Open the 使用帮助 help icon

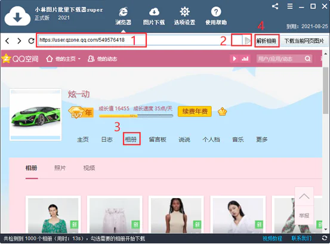coord(216,16)
